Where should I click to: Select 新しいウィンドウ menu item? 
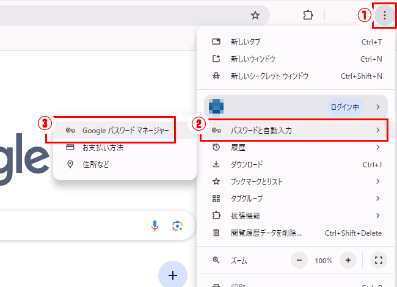(x=252, y=59)
